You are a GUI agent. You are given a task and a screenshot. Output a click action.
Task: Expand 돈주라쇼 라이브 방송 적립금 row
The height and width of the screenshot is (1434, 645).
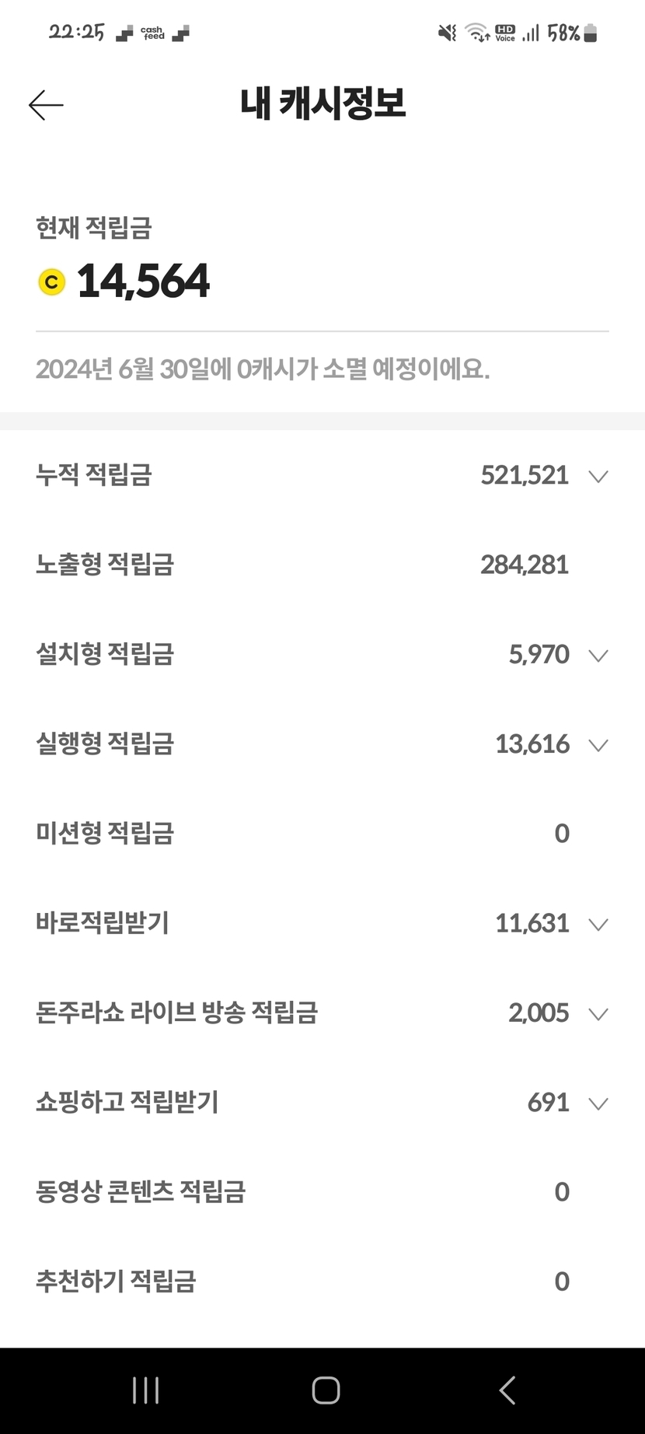(x=598, y=1014)
